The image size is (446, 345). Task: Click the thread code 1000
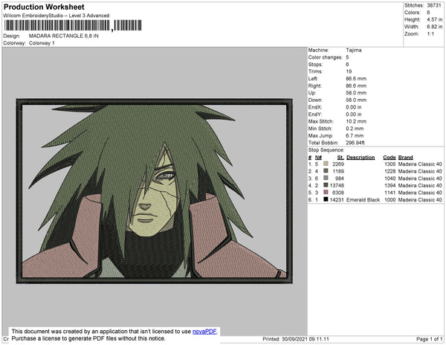(x=390, y=200)
